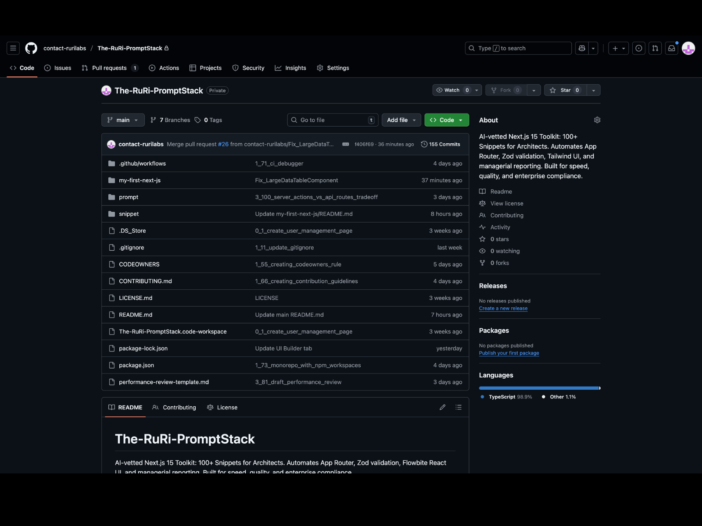Expand the Add file dropdown
The width and height of the screenshot is (702, 526).
pos(401,120)
